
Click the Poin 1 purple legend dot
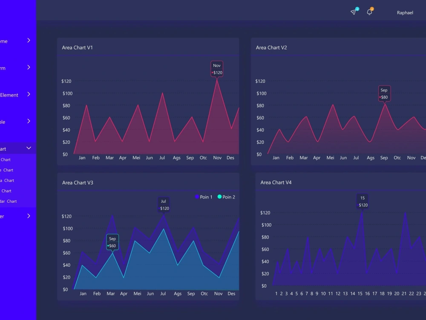point(197,197)
